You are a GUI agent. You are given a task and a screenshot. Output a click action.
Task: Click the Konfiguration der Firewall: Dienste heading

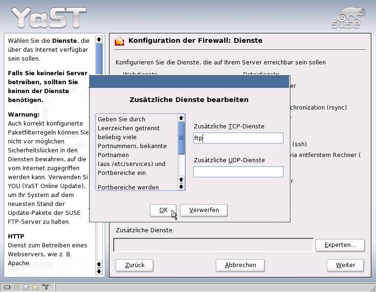[x=196, y=40]
